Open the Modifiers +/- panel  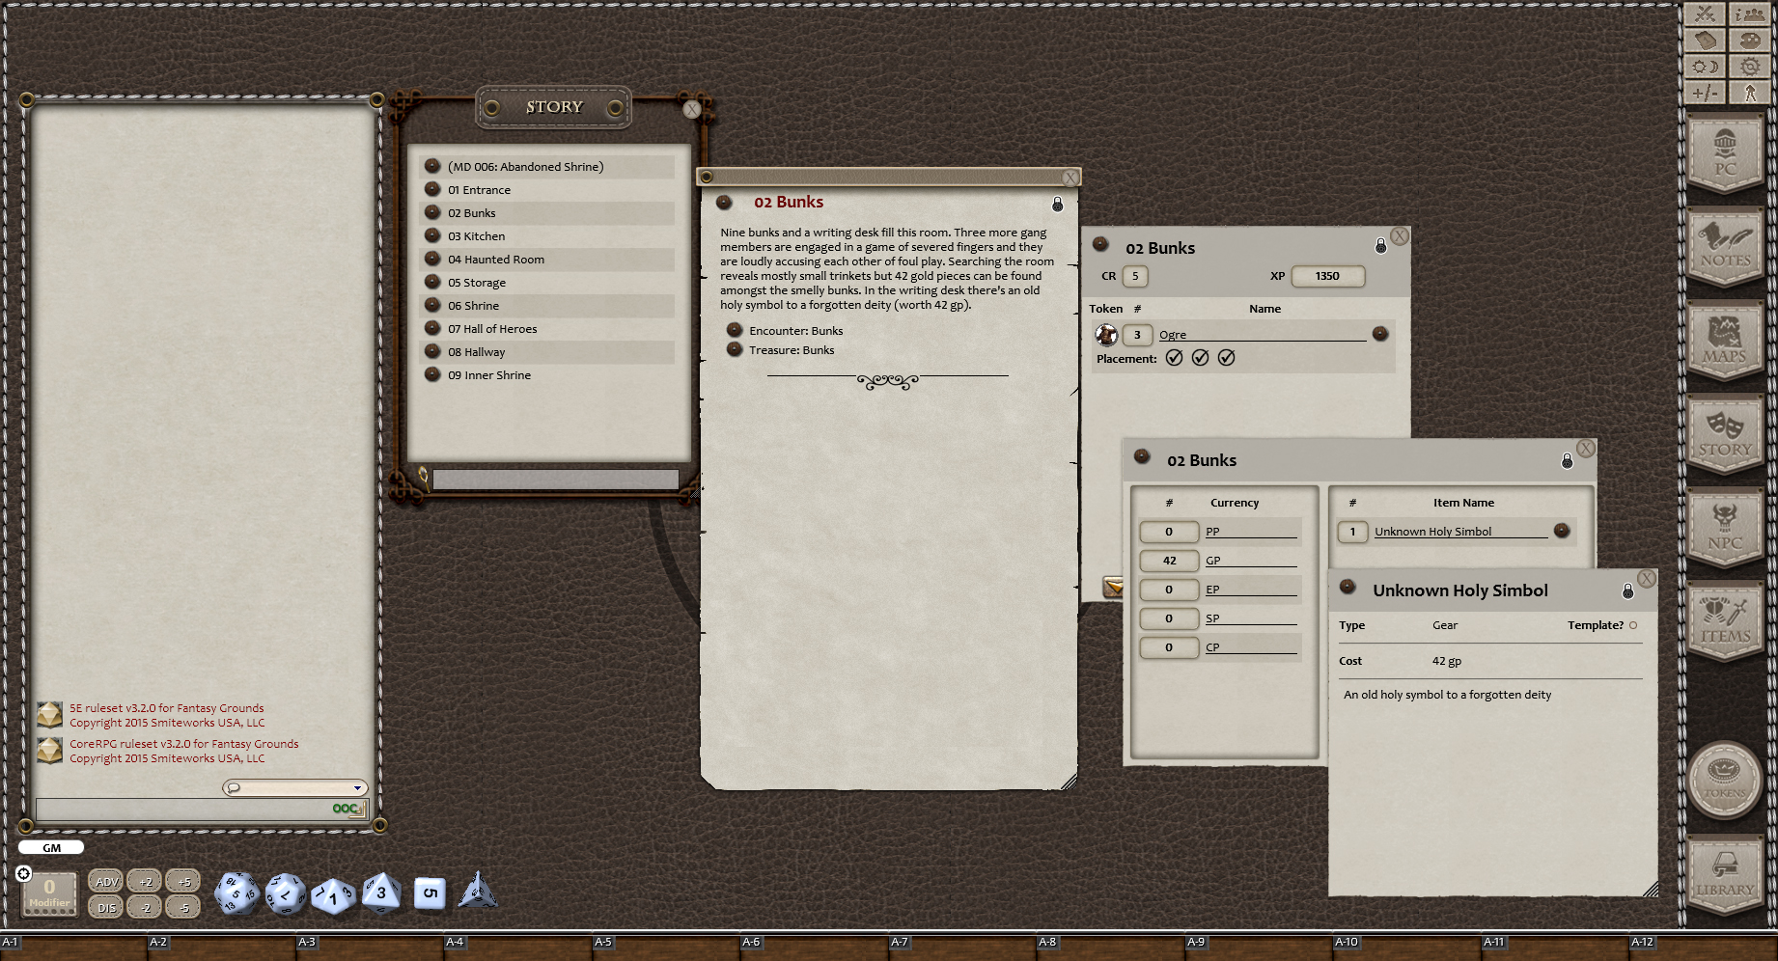tap(1704, 93)
